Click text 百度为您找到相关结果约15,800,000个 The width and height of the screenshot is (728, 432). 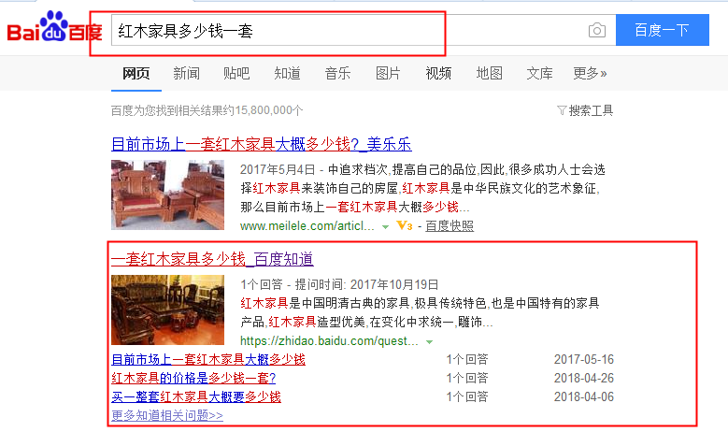(207, 110)
